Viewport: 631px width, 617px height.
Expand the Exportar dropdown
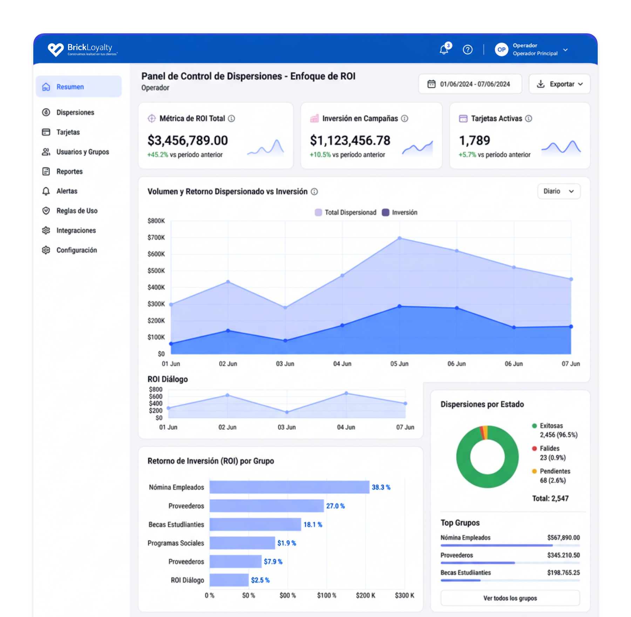click(x=559, y=84)
